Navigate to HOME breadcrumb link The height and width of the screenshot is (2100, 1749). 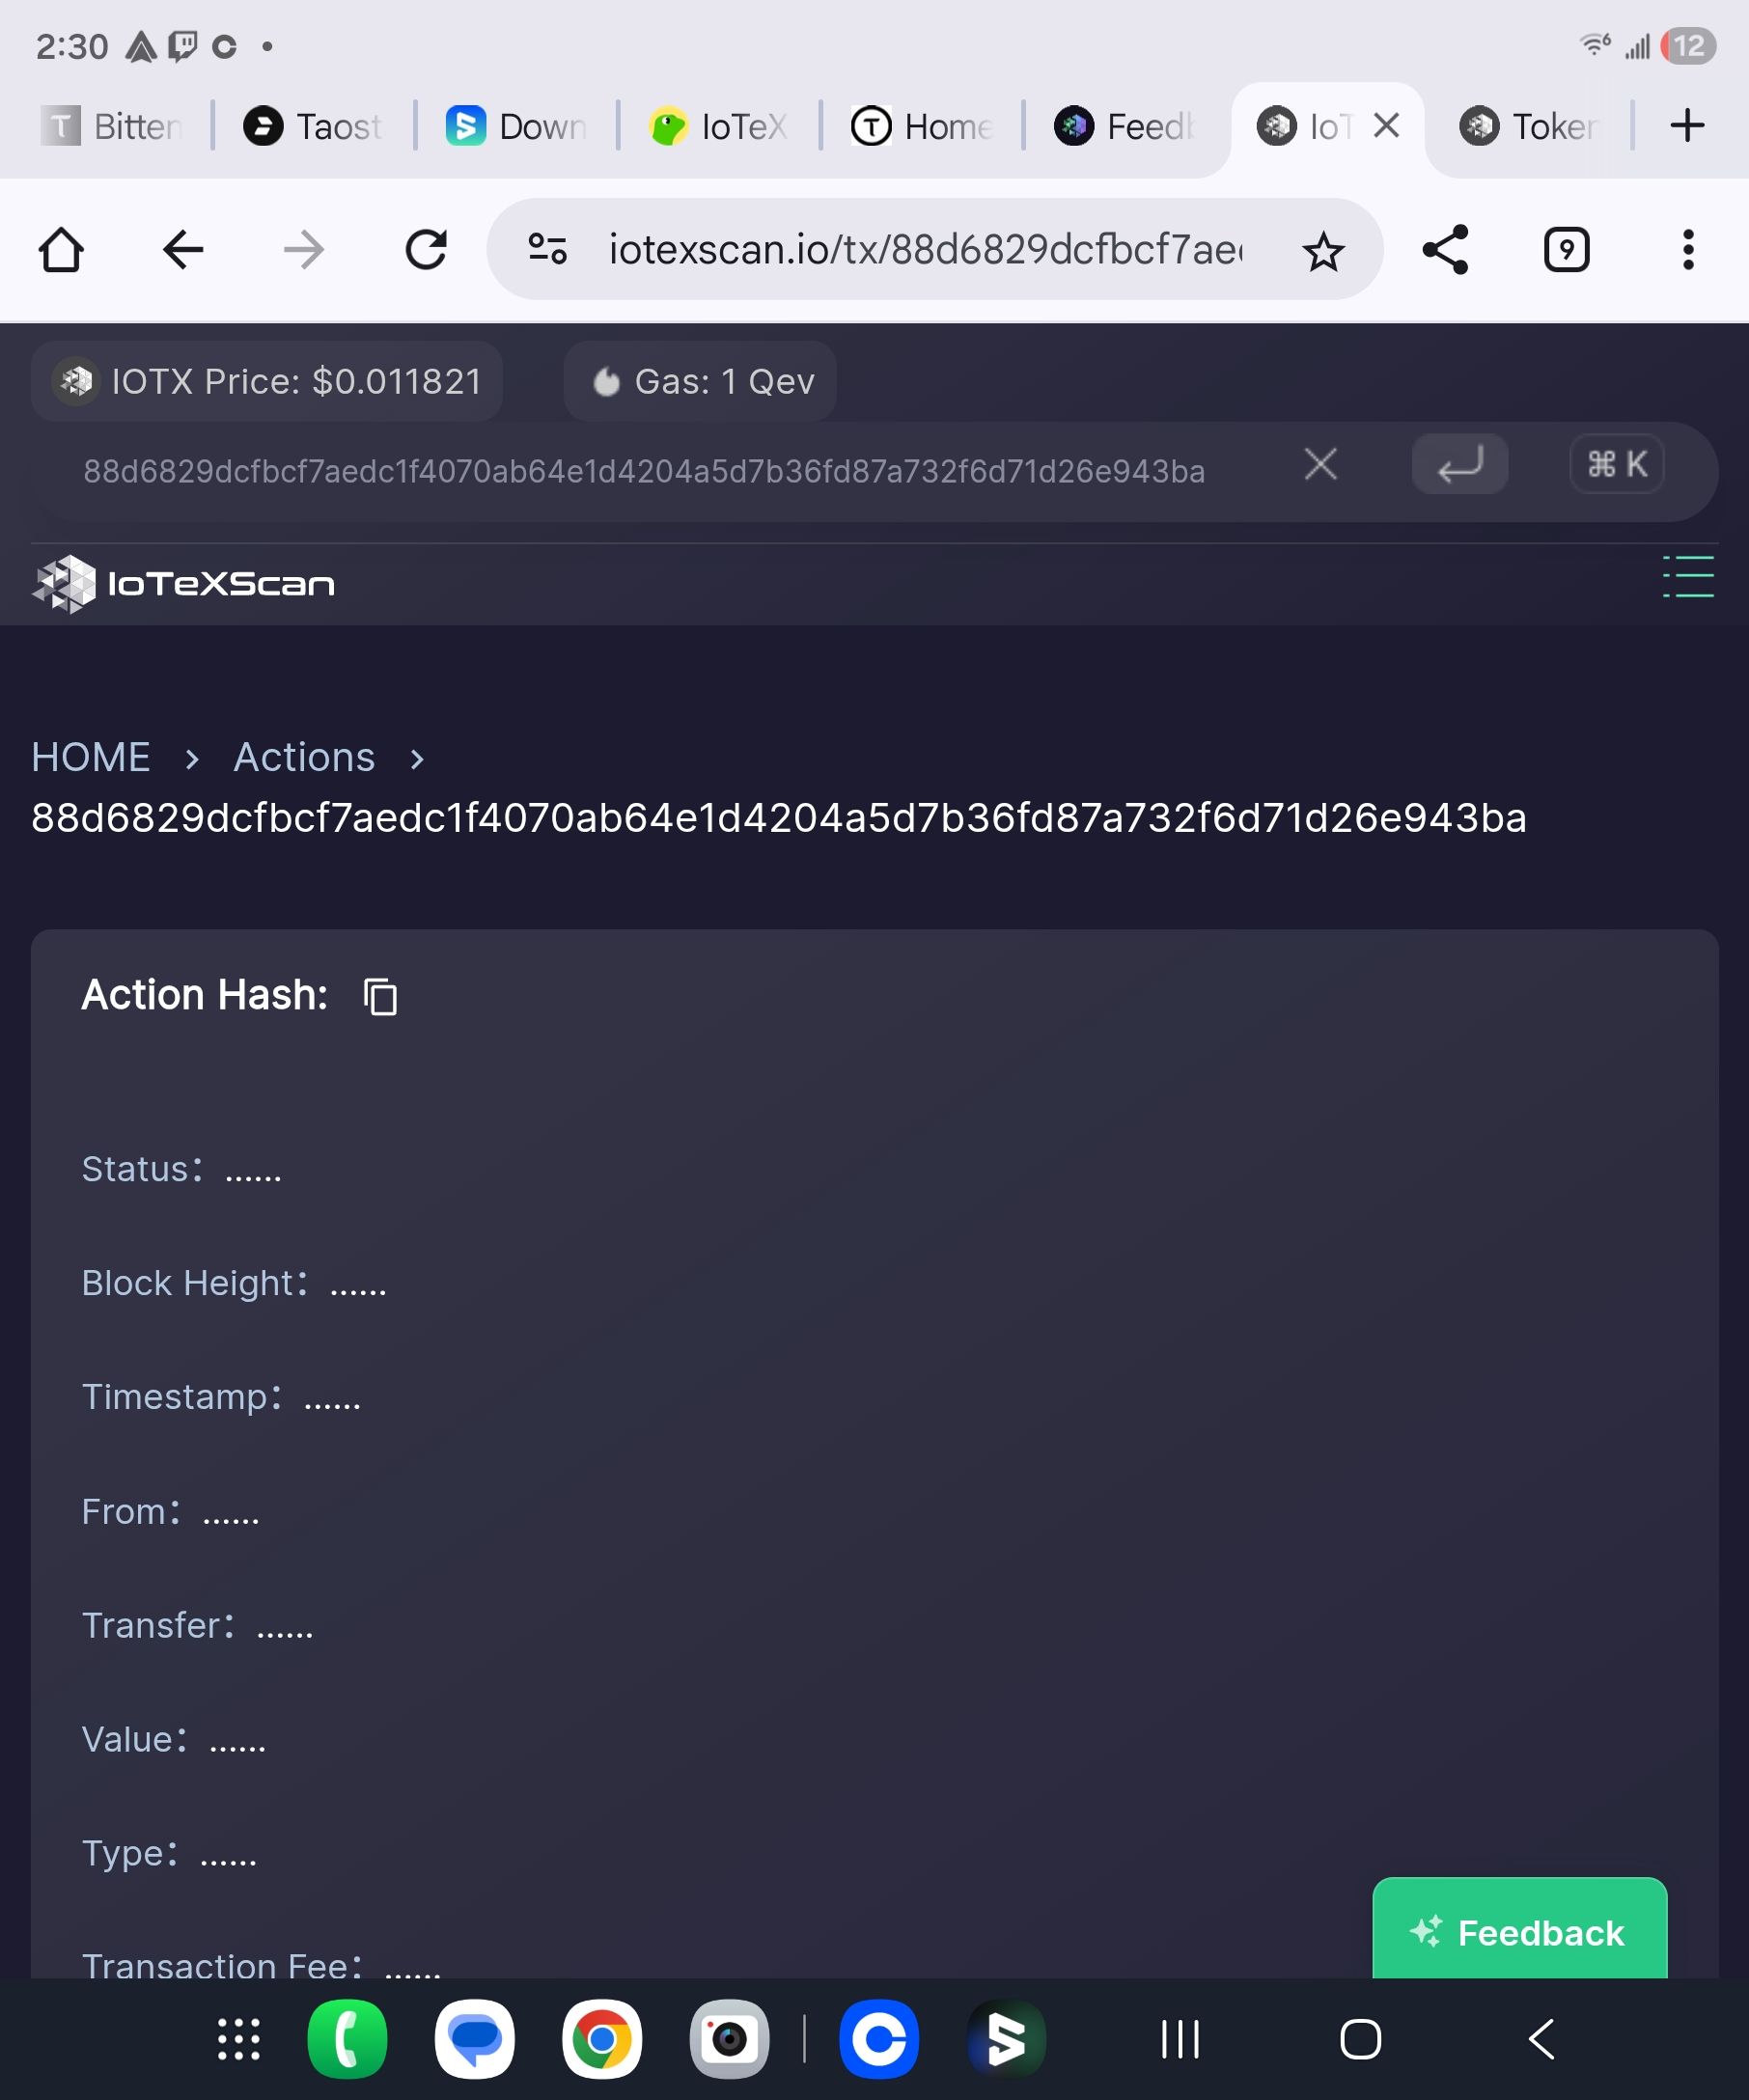[91, 757]
